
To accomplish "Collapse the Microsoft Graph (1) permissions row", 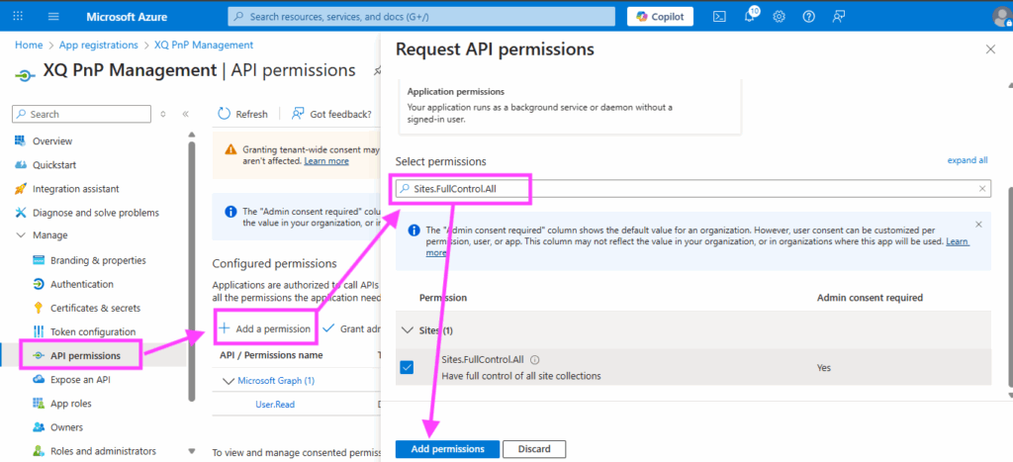I will (227, 381).
